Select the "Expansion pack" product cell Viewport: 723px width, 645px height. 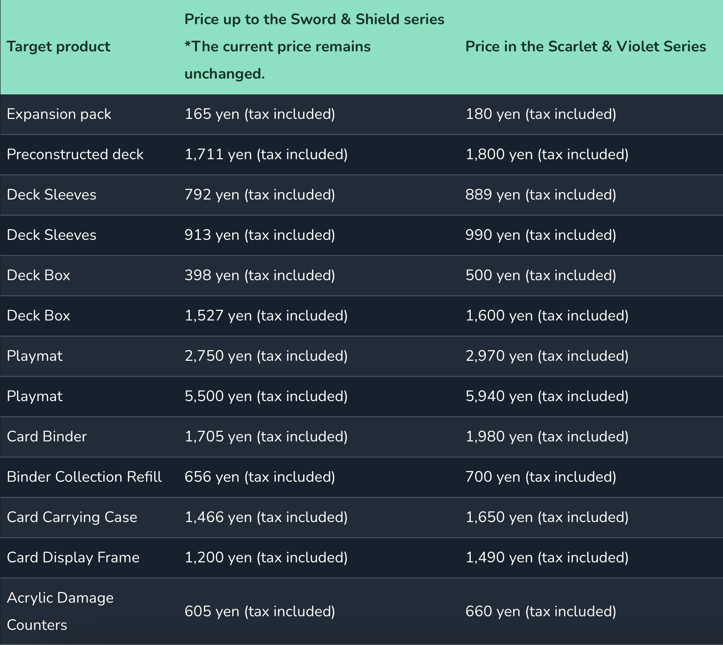tap(59, 114)
